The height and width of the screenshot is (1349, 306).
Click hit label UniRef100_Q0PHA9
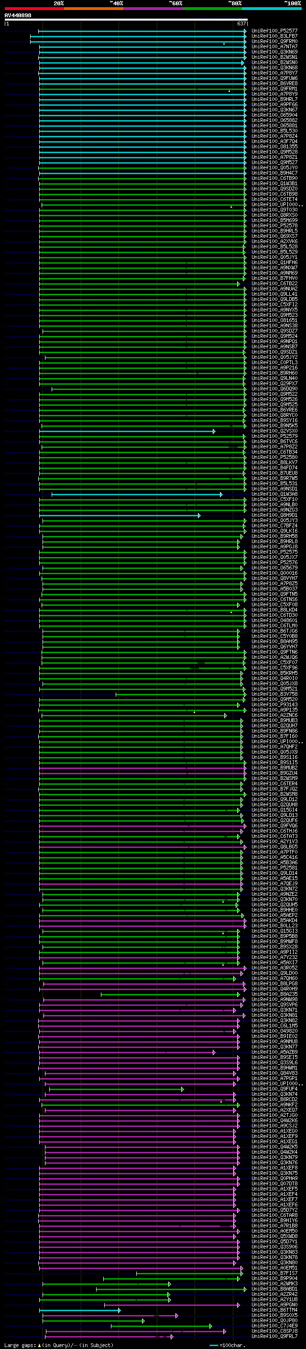pos(274,1179)
